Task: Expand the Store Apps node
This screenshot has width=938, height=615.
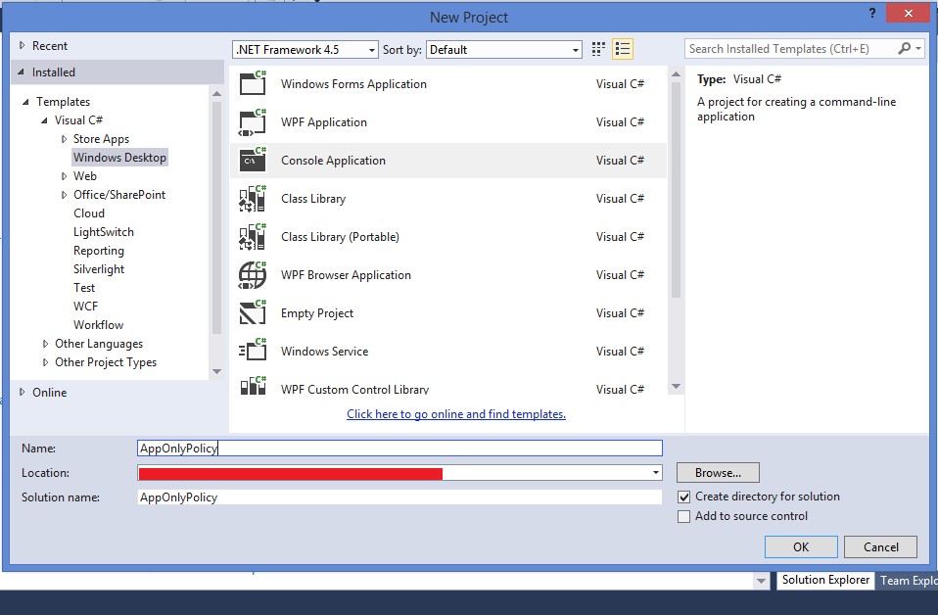Action: 64,139
